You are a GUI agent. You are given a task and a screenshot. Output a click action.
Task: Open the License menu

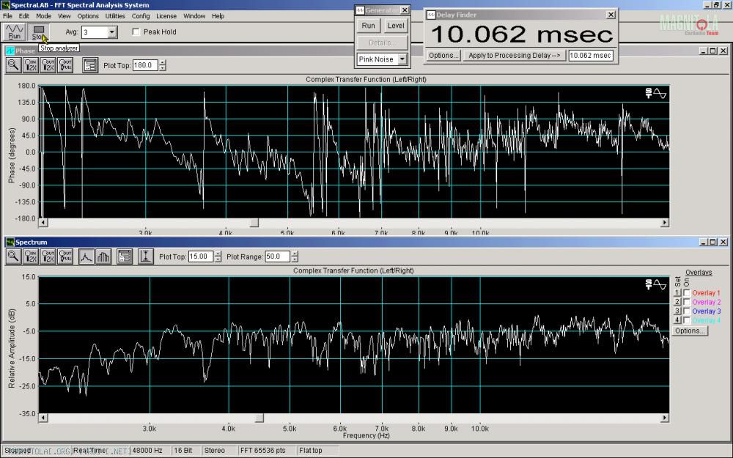[166, 16]
